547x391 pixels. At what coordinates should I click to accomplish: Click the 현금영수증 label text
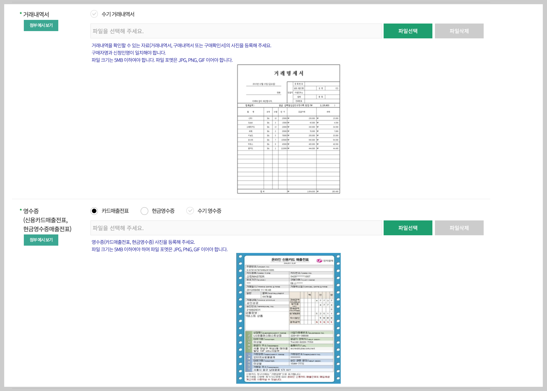click(163, 211)
